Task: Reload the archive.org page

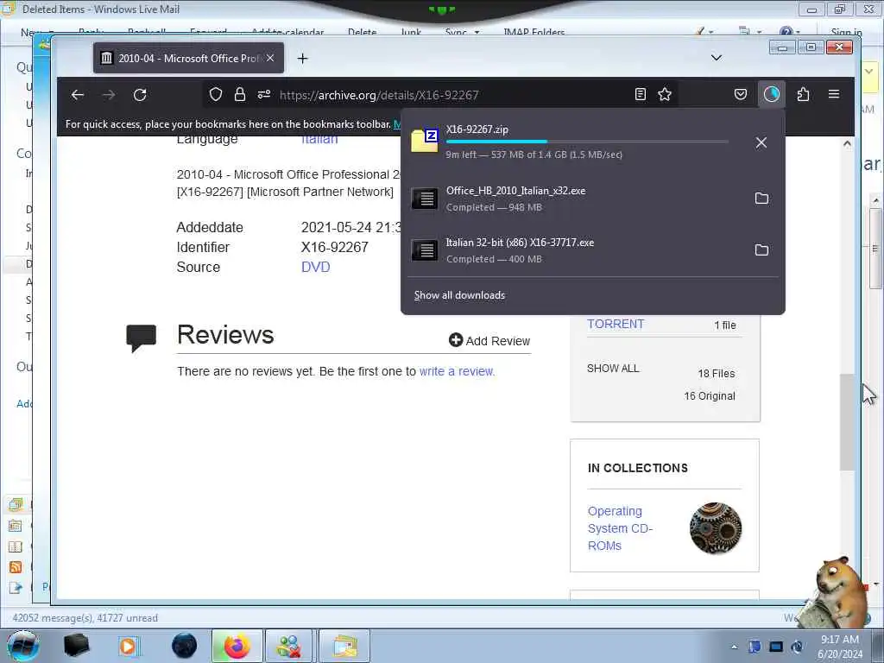Action: coord(140,95)
